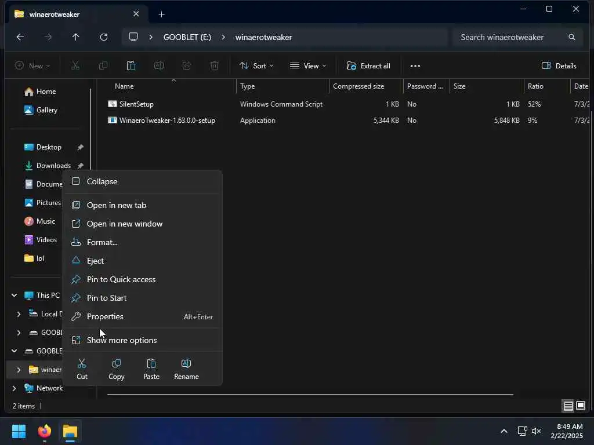This screenshot has height=445, width=594.
Task: Select the SilentSetup file
Action: point(136,104)
